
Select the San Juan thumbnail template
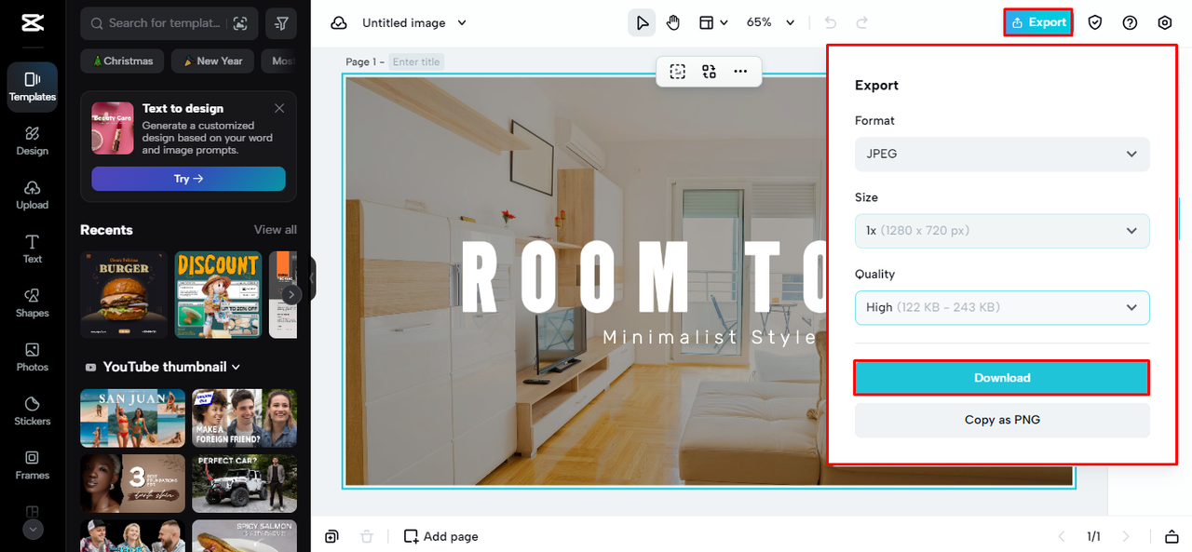pos(132,418)
